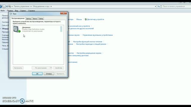Click the Динамики volume level meter
Screen dimensions: 191x107
pyautogui.click(x=61, y=29)
